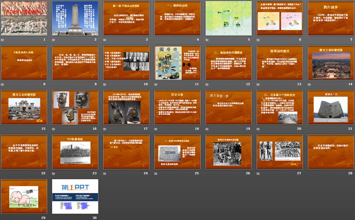Viewport: 355px width, 220px height.
Task: Select slide 24 thumbnail
Action: click(x=126, y=152)
